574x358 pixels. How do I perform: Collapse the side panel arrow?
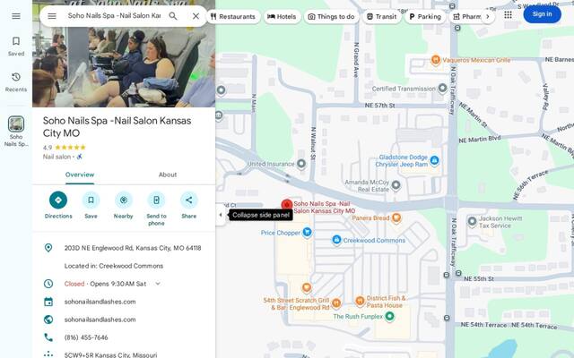[221, 215]
